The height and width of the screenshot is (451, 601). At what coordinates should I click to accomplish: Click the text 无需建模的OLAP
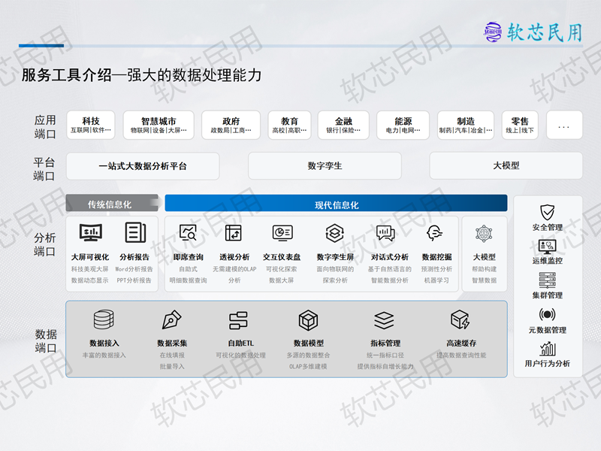tap(234, 269)
